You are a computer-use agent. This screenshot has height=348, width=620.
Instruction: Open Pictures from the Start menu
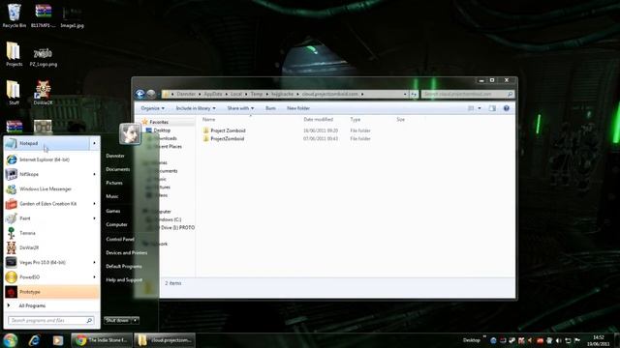114,183
